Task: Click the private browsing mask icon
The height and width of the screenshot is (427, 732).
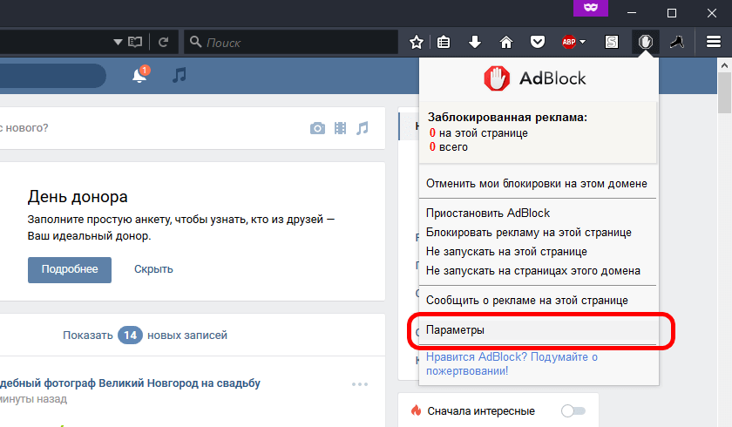Action: 591,8
